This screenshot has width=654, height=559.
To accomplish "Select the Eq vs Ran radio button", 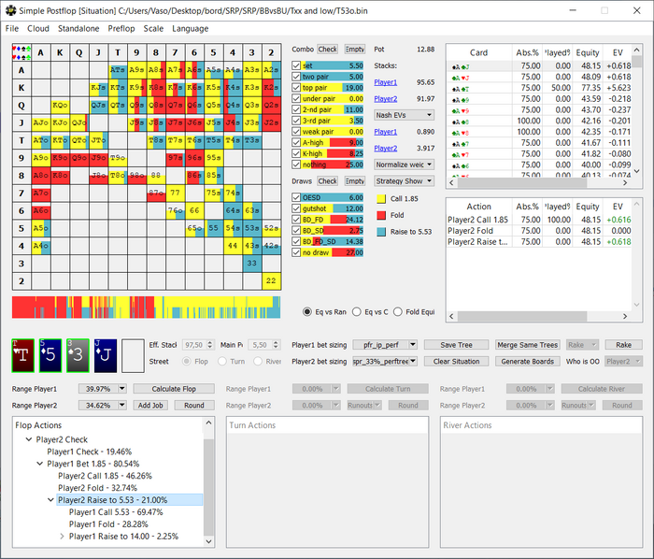I will [x=307, y=312].
